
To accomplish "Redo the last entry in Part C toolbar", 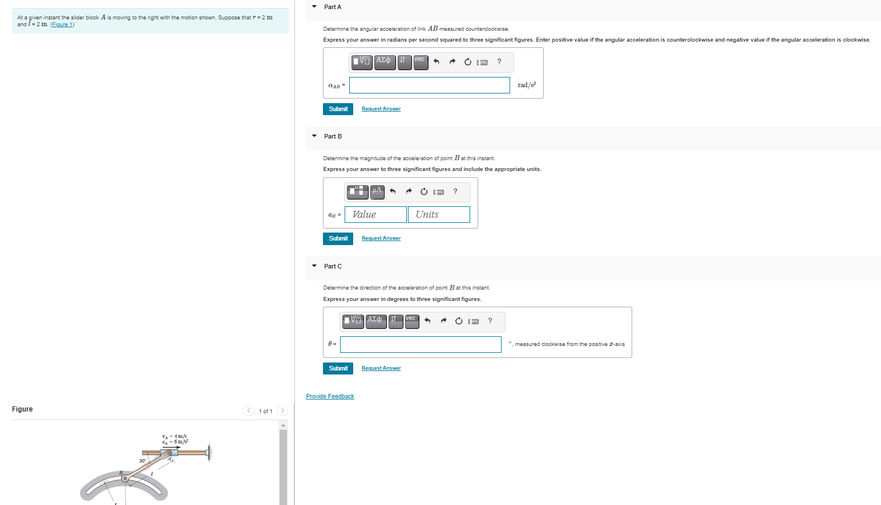I will coord(443,321).
